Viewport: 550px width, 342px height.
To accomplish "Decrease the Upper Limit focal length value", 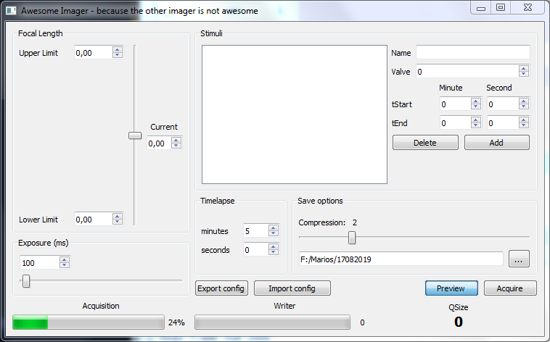I will (x=118, y=55).
